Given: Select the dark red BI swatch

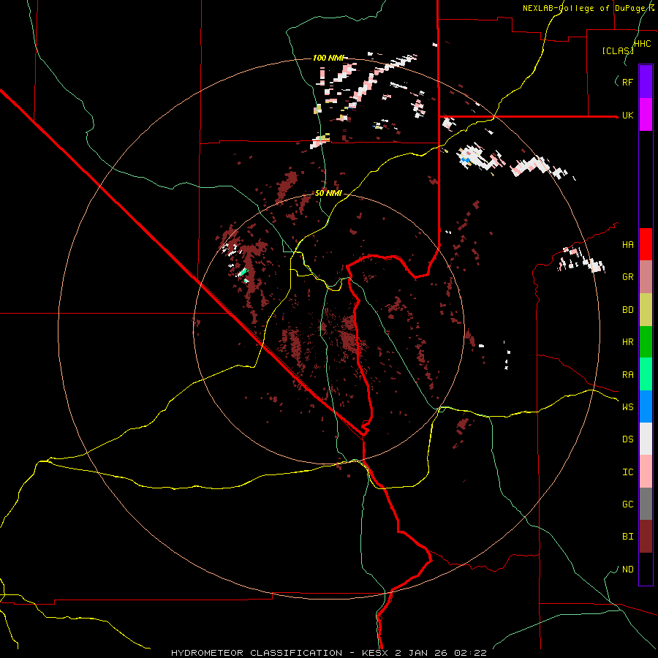Looking at the screenshot, I should [x=646, y=537].
